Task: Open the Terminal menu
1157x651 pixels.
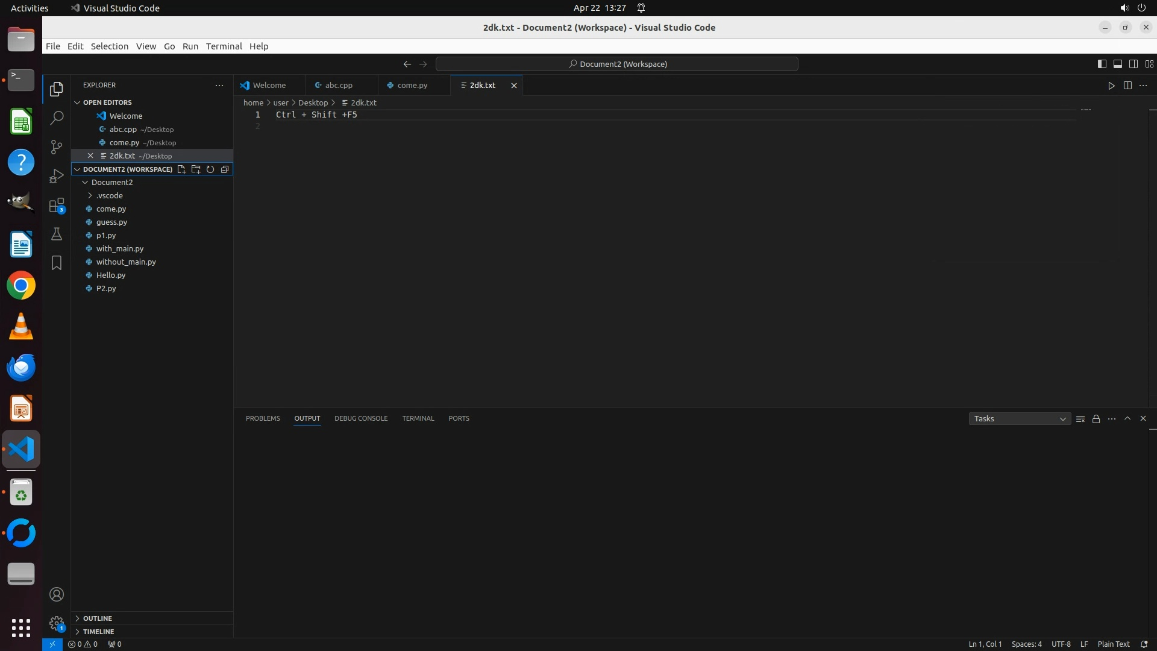Action: 224,46
